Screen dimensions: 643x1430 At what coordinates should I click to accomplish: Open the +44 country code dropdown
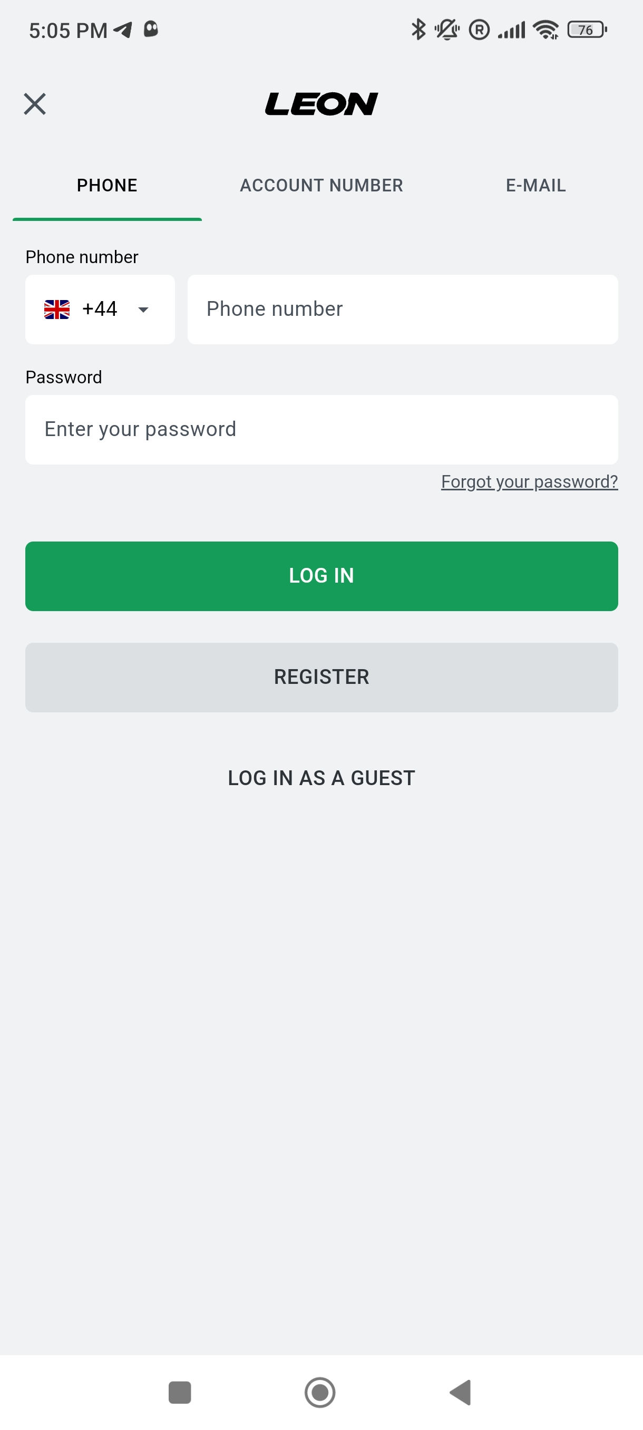[100, 309]
